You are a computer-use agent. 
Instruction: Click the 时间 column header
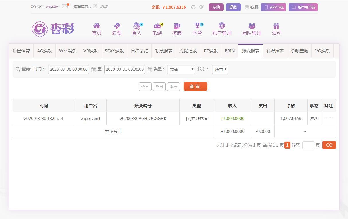44,106
